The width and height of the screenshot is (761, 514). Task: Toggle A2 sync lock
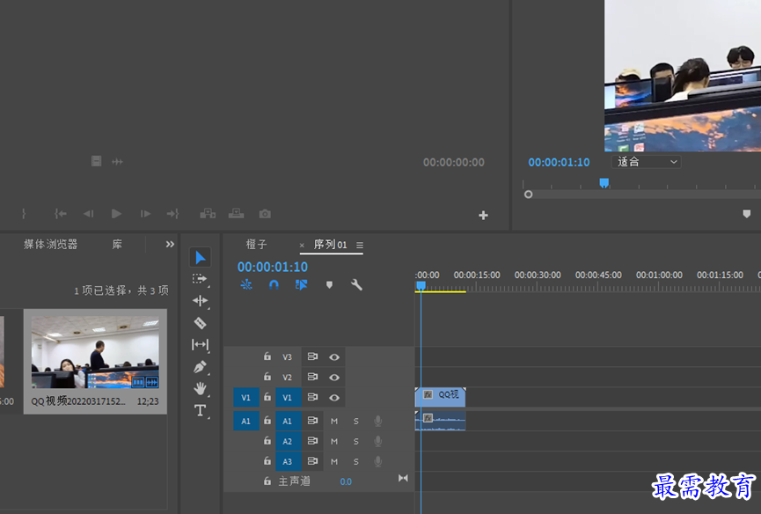pyautogui.click(x=312, y=441)
